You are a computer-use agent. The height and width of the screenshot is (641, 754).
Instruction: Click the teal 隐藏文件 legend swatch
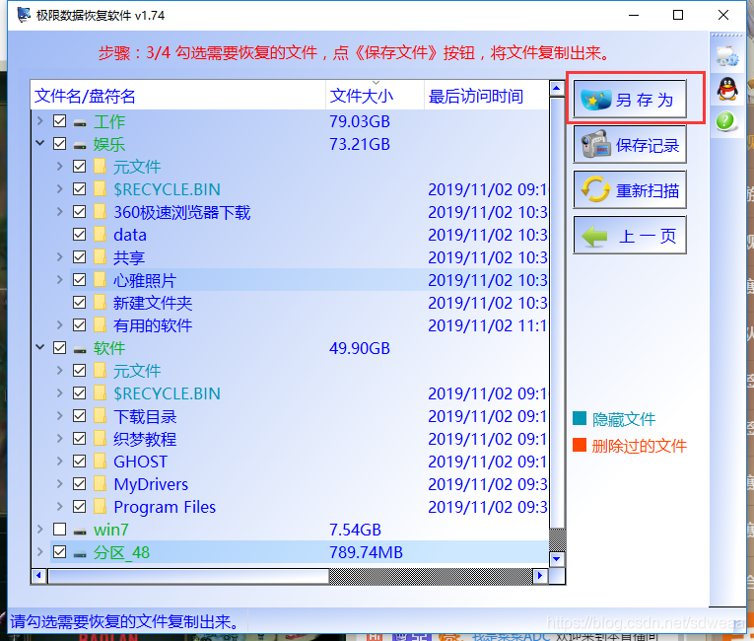(580, 419)
